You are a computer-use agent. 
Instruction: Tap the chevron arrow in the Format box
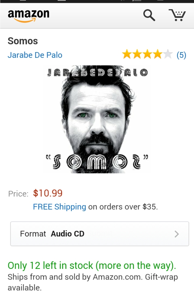[177, 234]
